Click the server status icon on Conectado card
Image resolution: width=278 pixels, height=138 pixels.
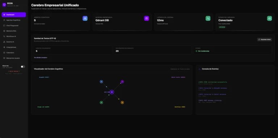[x=269, y=18]
